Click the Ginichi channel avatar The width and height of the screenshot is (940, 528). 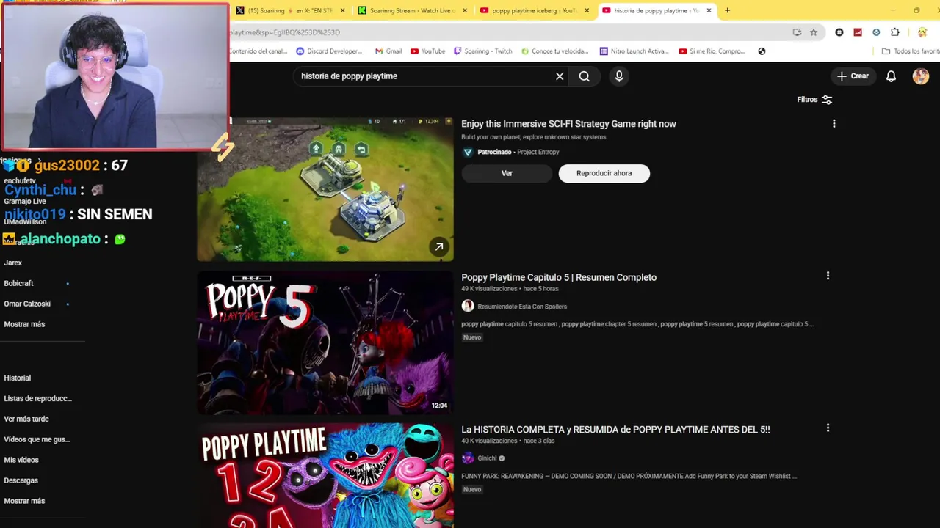coord(468,458)
